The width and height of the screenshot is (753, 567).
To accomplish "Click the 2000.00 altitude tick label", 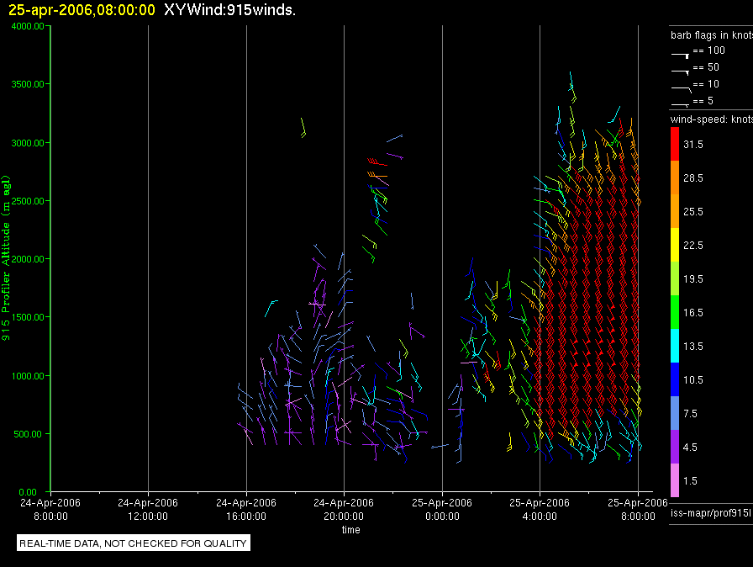I will [28, 259].
